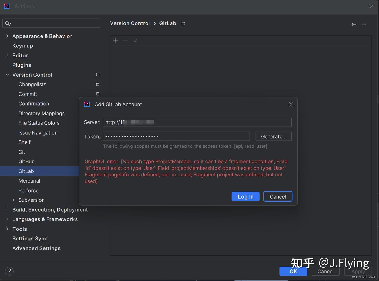Open search options with magnifier dropdown icon

8,23
